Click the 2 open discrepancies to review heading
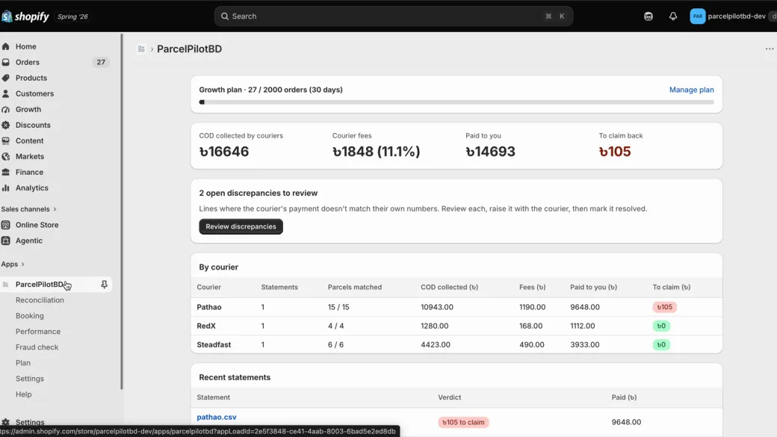The width and height of the screenshot is (777, 437). point(259,193)
